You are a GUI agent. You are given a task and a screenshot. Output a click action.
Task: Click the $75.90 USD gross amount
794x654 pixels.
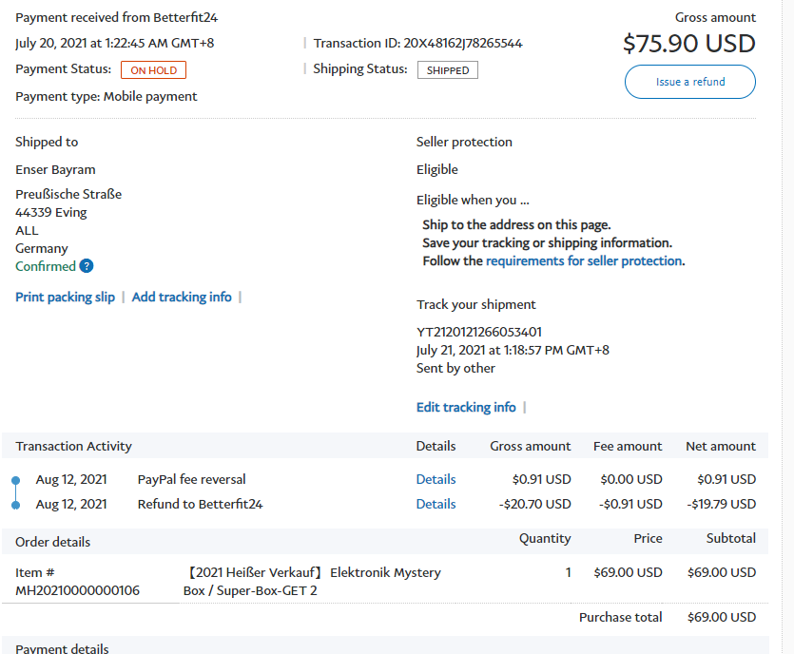688,44
